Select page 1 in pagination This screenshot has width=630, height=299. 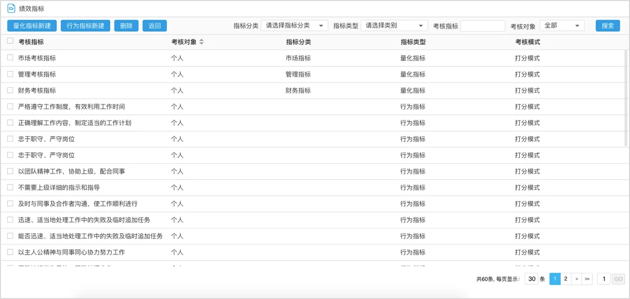[x=555, y=279]
